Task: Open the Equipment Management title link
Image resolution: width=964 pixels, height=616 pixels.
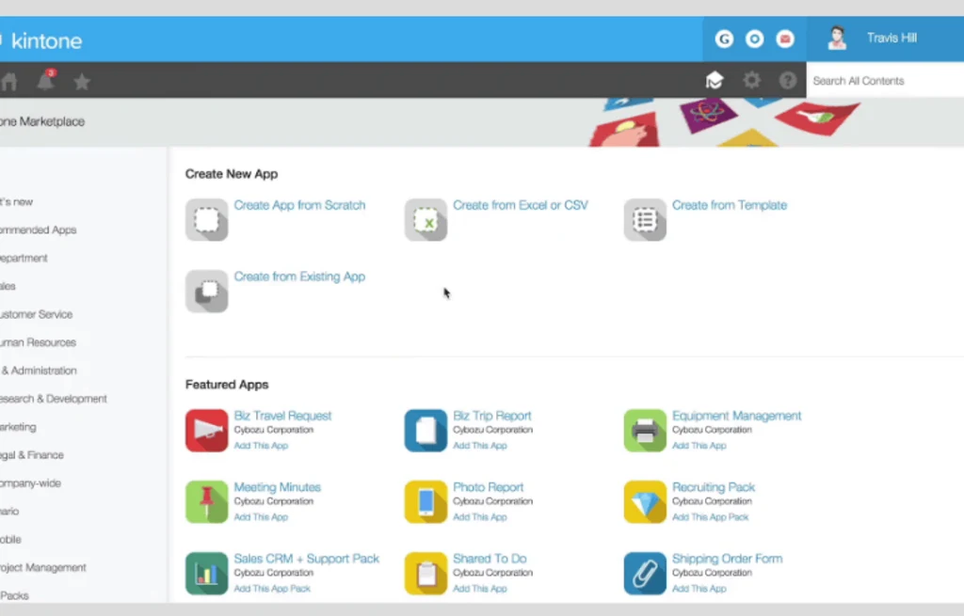Action: click(x=736, y=416)
